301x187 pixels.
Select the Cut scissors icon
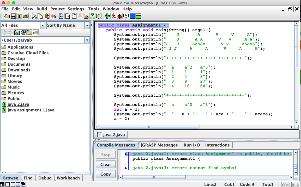[34, 16]
